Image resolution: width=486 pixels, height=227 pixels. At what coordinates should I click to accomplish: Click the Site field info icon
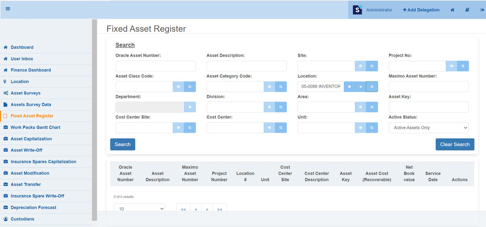(x=361, y=66)
